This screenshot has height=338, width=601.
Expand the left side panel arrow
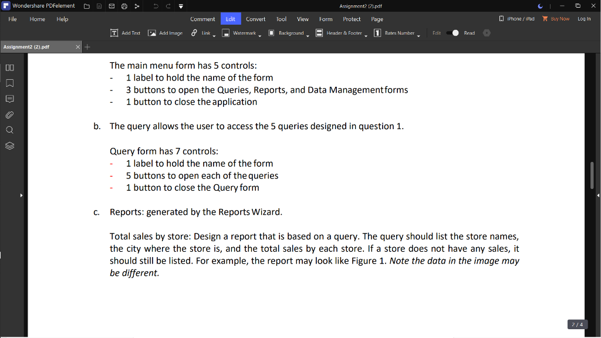click(x=21, y=195)
